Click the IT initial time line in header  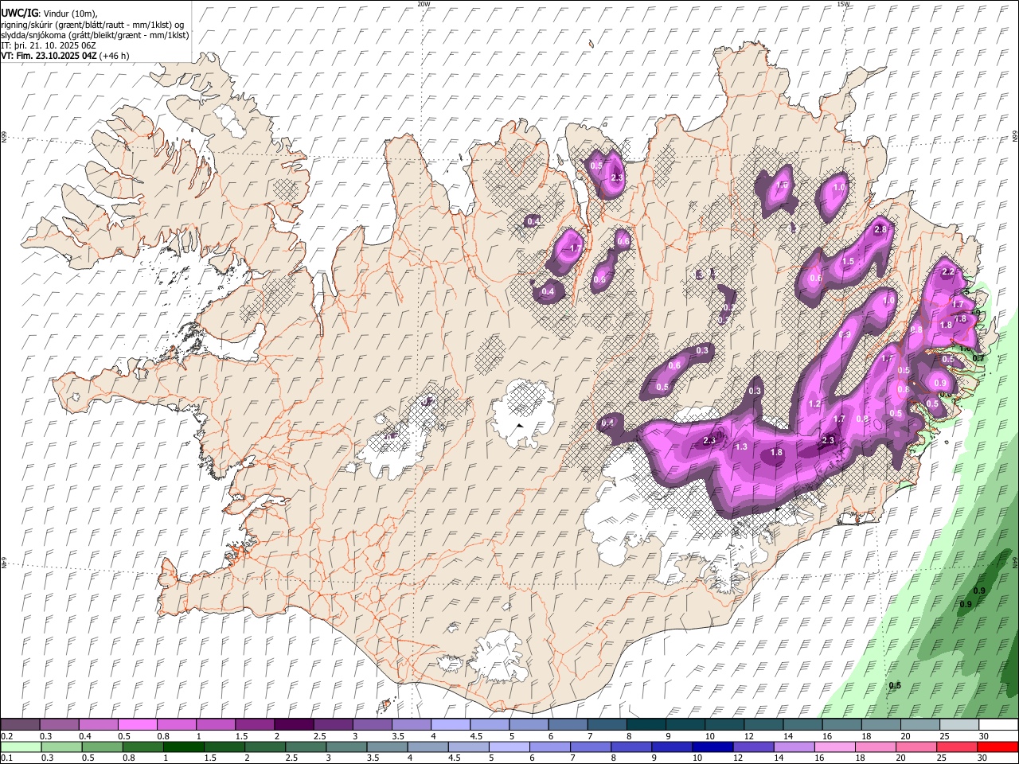pyautogui.click(x=49, y=45)
